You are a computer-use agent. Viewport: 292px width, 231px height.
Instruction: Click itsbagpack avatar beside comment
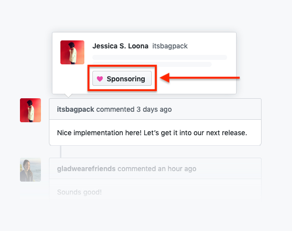30,110
